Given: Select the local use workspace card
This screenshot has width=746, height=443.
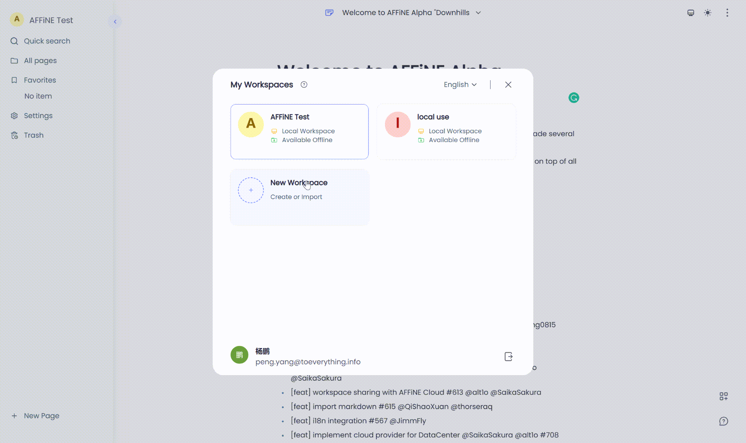Looking at the screenshot, I should pyautogui.click(x=447, y=132).
